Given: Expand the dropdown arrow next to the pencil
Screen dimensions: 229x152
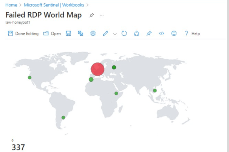Looking at the screenshot, I should (115, 34).
